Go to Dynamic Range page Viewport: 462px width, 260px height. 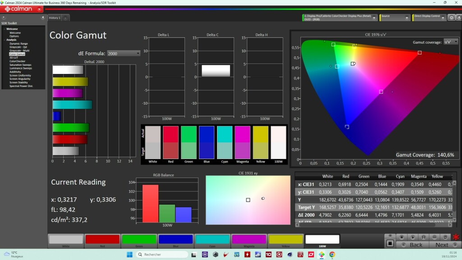pyautogui.click(x=18, y=44)
